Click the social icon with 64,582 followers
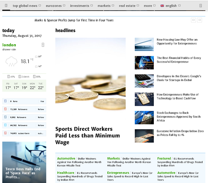The height and width of the screenshot is (183, 208). [5, 125]
